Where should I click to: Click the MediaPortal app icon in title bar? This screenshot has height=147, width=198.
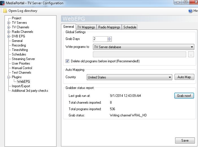pos(3,3)
